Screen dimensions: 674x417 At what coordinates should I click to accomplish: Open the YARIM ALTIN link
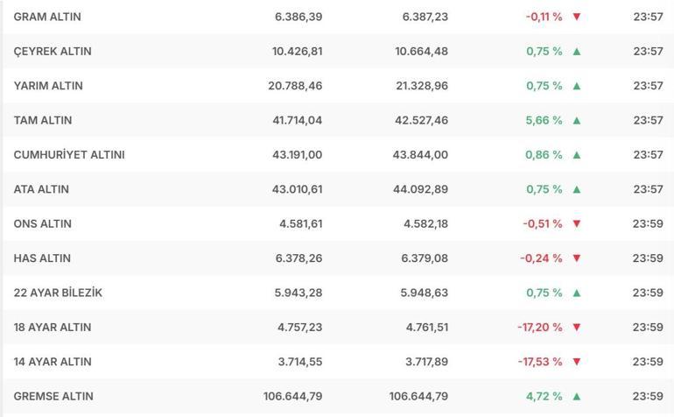coord(48,86)
